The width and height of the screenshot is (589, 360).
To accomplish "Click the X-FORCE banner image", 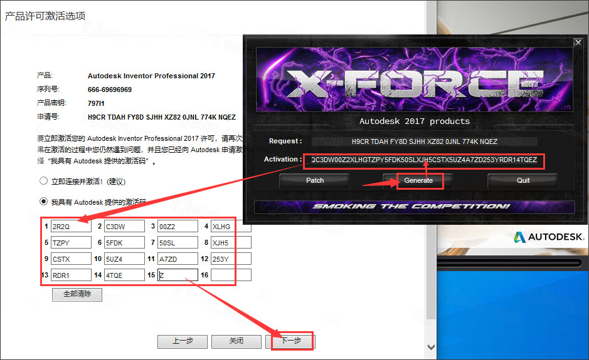I will point(415,80).
